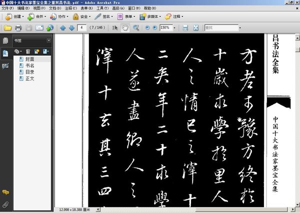Click the 安全 padlock icon
This screenshot has width=300, height=213.
(75, 16)
